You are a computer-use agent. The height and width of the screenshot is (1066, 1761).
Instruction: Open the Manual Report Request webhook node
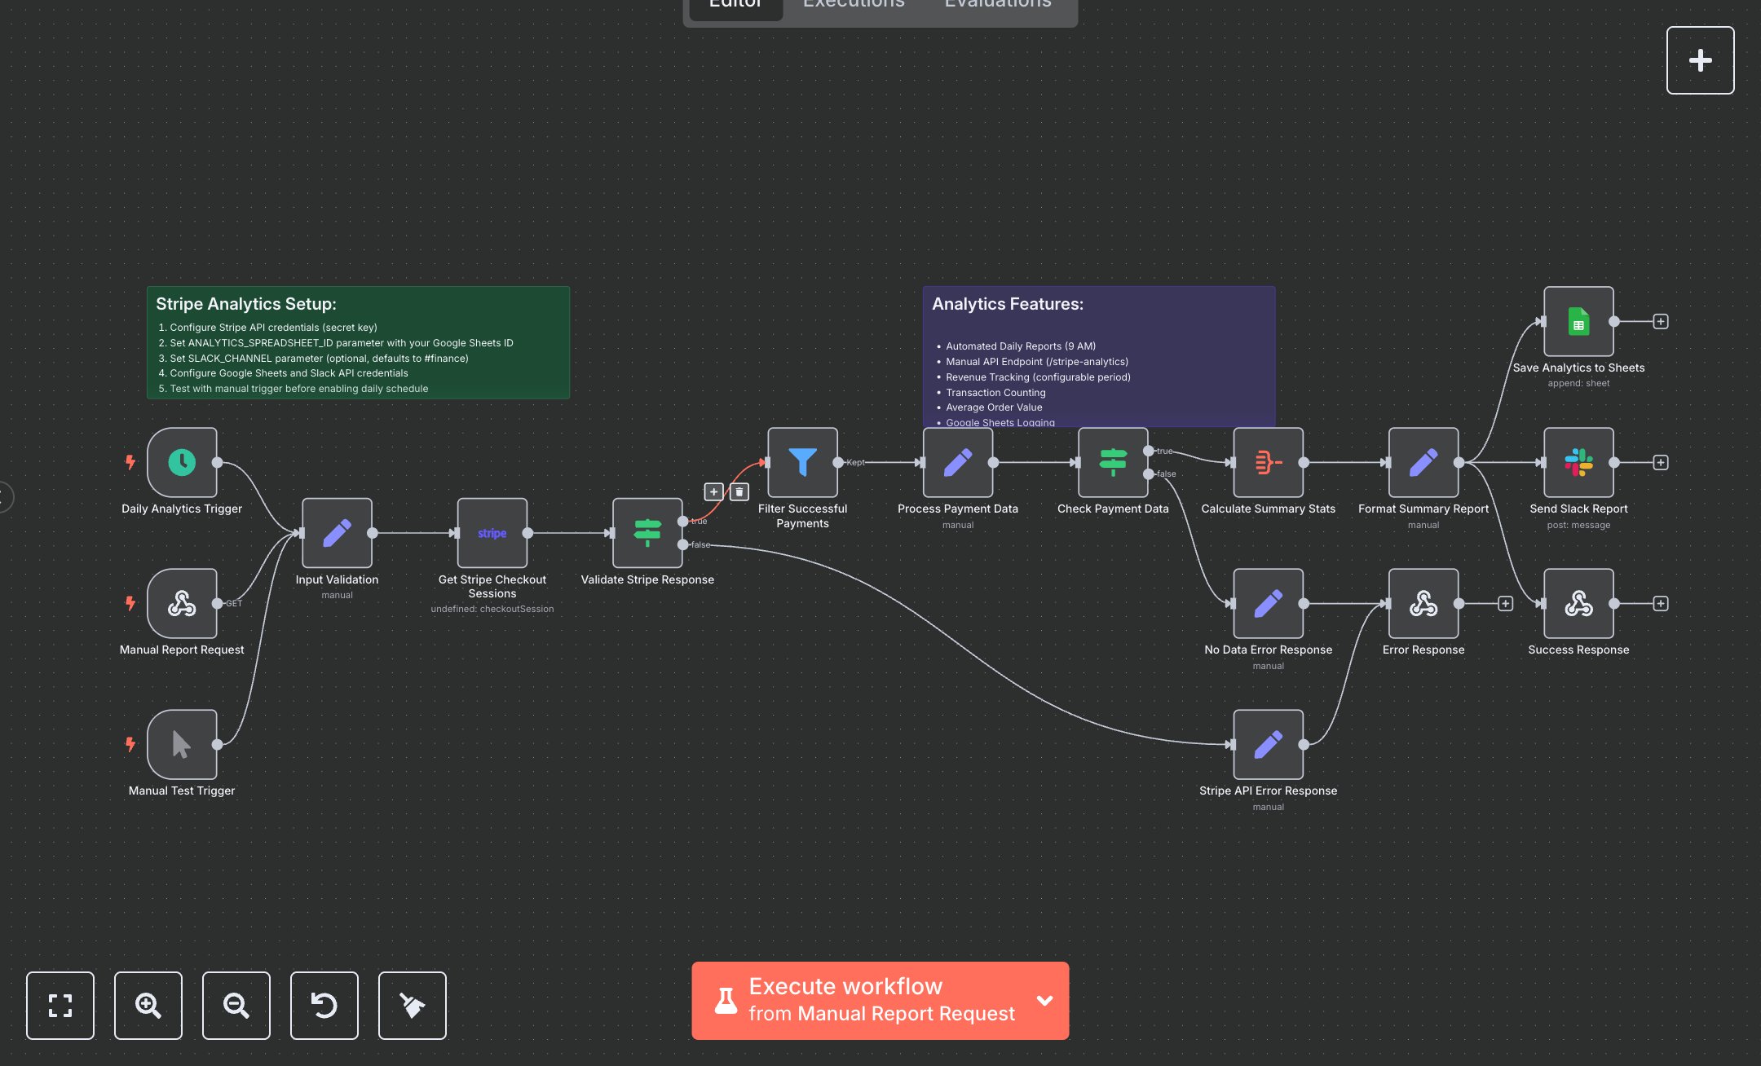click(x=181, y=604)
